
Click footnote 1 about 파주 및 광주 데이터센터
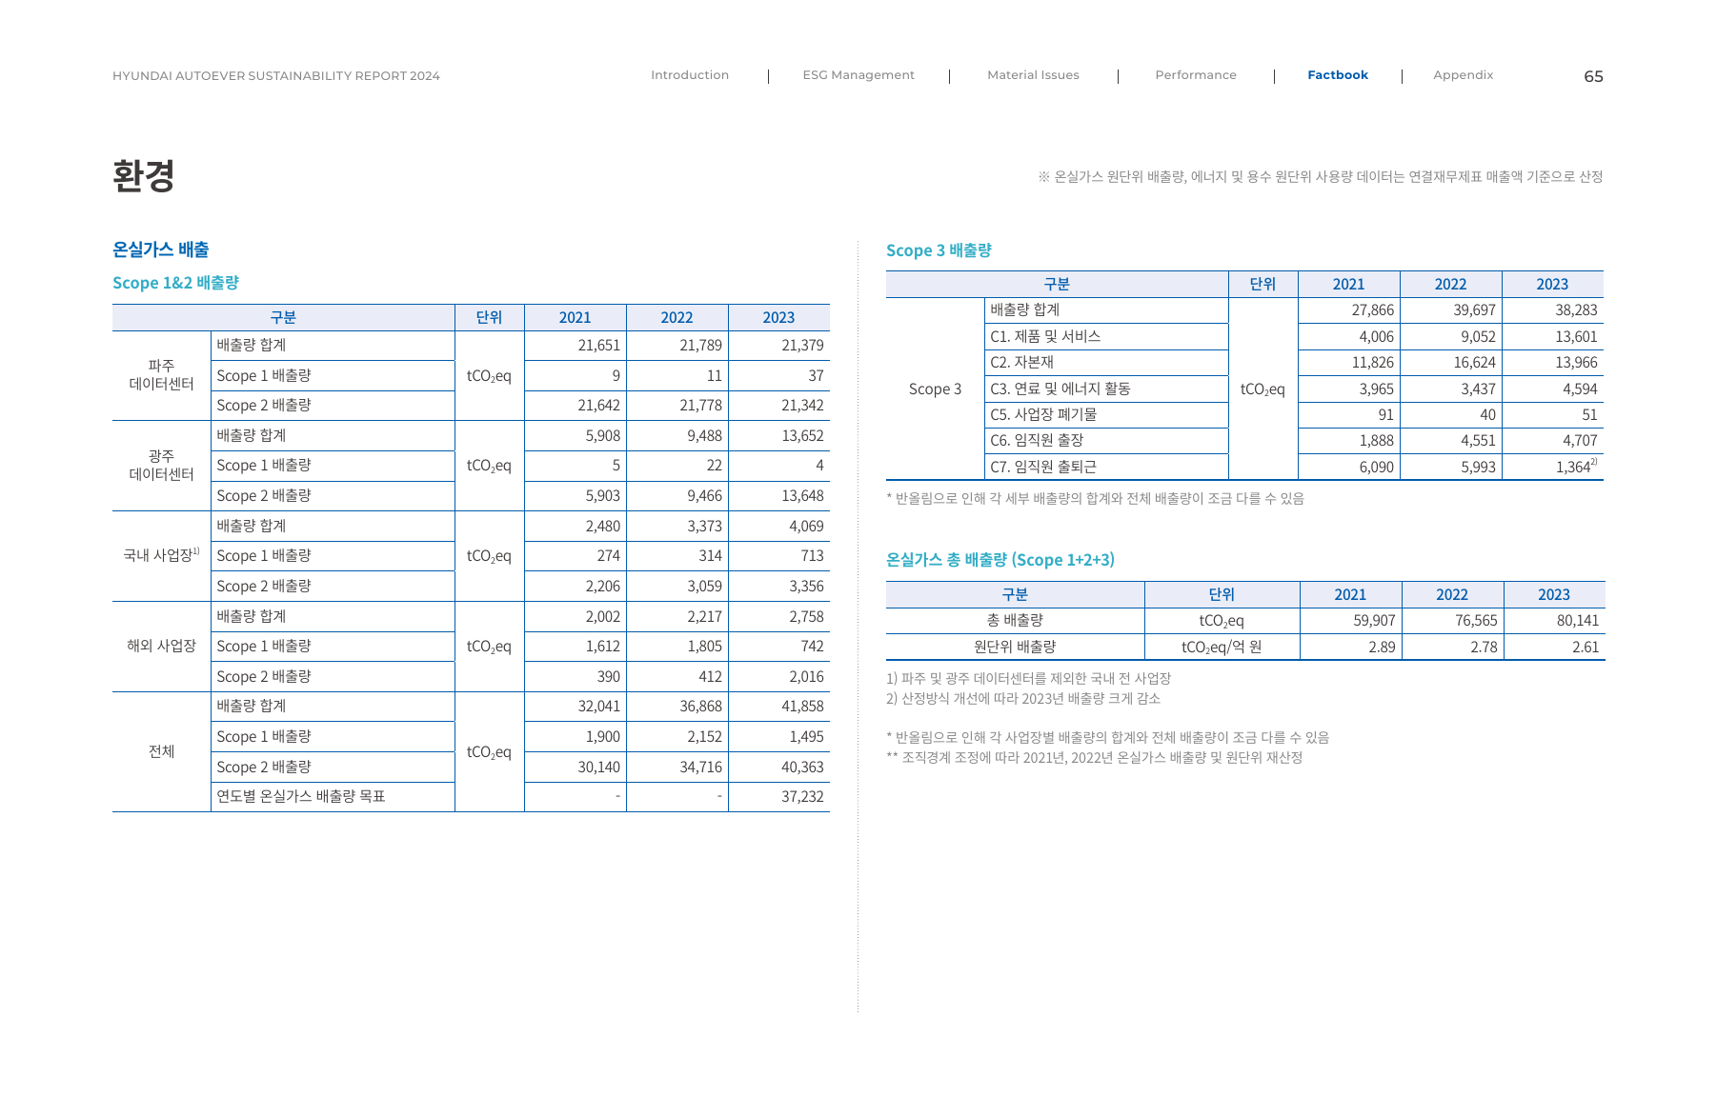click(1028, 679)
